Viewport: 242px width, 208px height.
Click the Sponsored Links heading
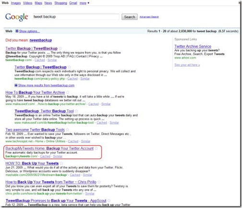coord(186,39)
